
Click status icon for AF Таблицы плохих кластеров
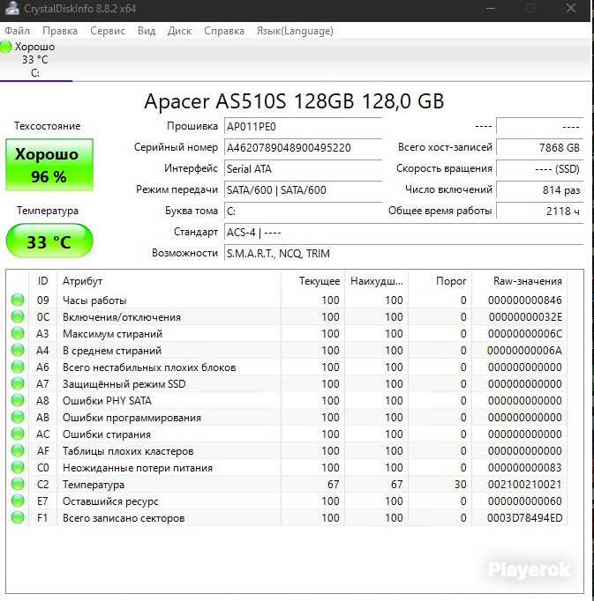tap(18, 451)
